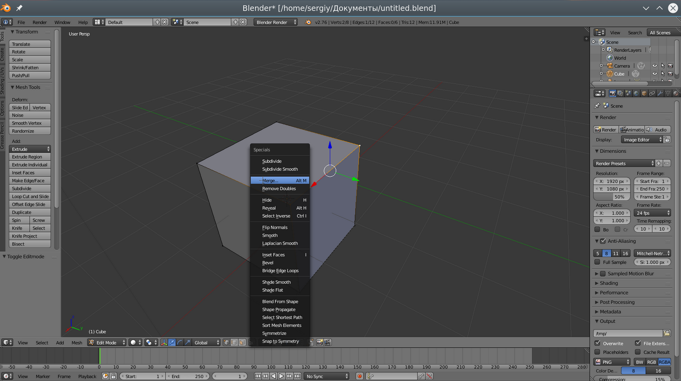Viewport: 681px width, 381px height.
Task: Enable the Full Sample checkbox
Action: 598,262
